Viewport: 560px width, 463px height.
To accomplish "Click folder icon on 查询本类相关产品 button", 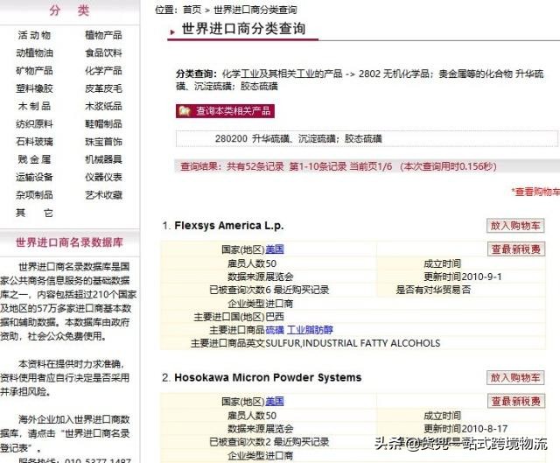I will point(185,111).
